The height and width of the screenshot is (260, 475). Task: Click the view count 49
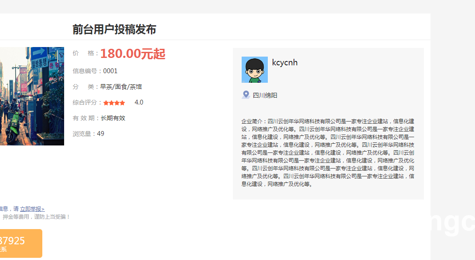tap(101, 134)
